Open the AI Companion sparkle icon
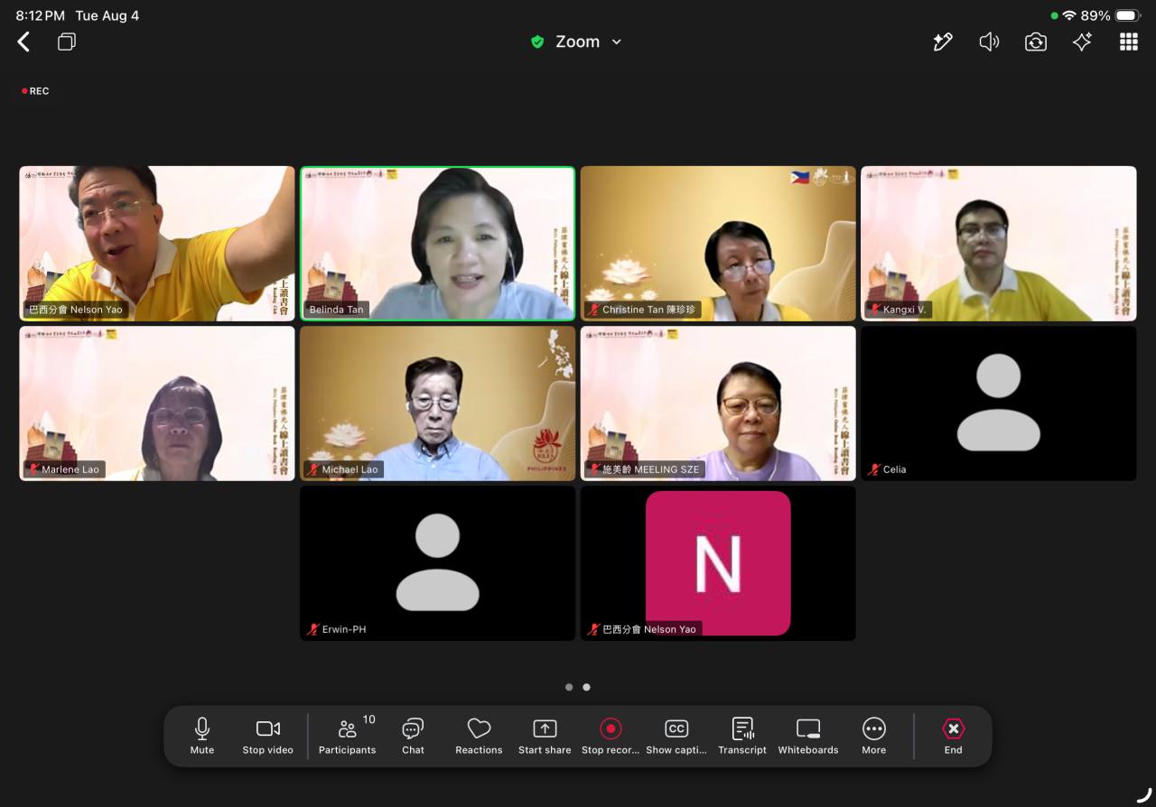Viewport: 1156px width, 807px height. [x=1082, y=42]
